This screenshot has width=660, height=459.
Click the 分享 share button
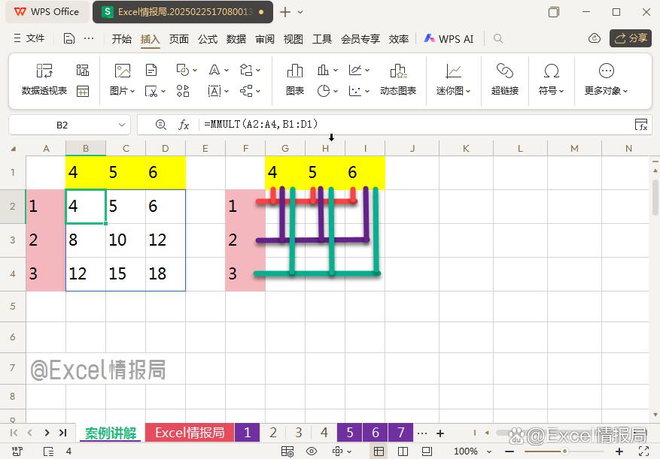[x=631, y=38]
